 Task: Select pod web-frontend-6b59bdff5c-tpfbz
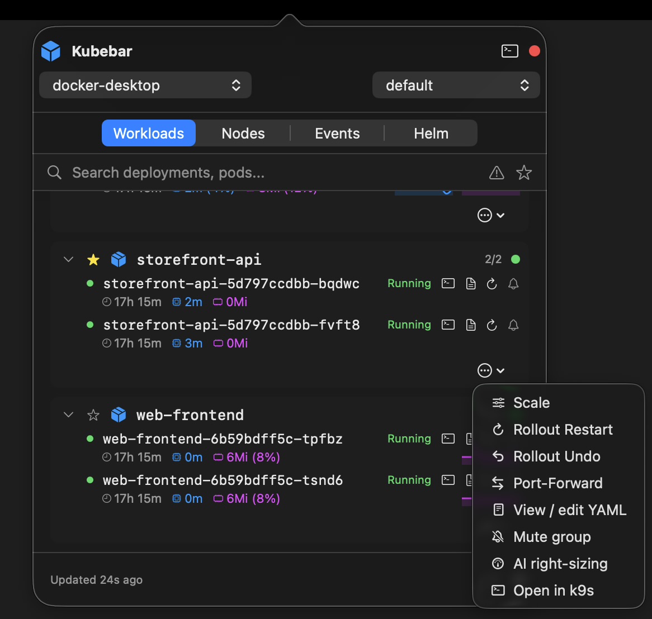click(223, 439)
